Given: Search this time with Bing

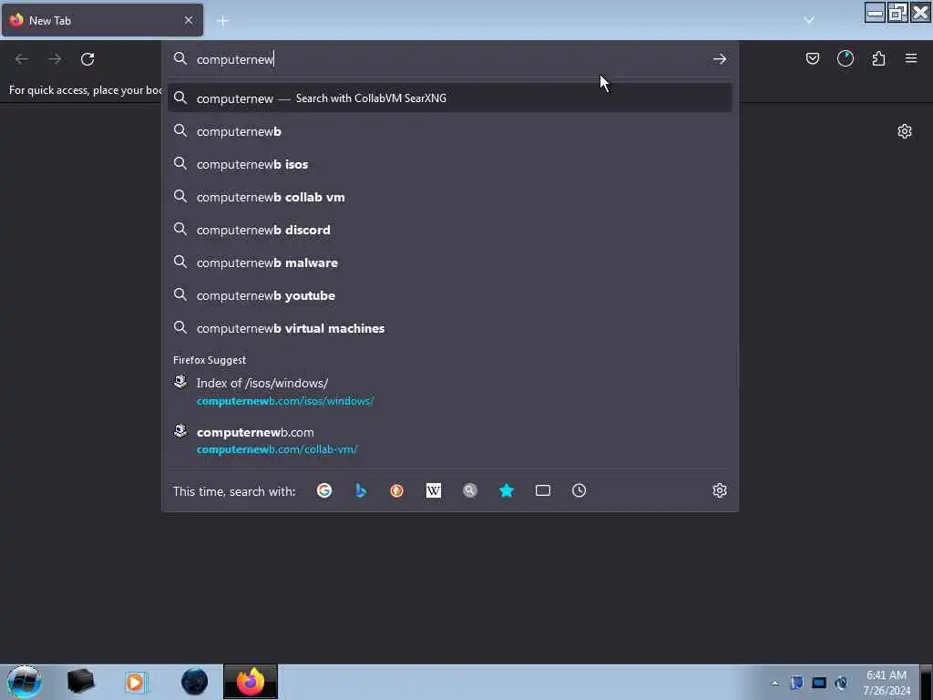Looking at the screenshot, I should pyautogui.click(x=361, y=490).
